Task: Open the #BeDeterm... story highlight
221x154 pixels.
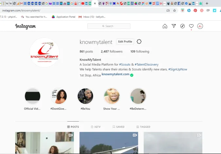Action: point(138,96)
